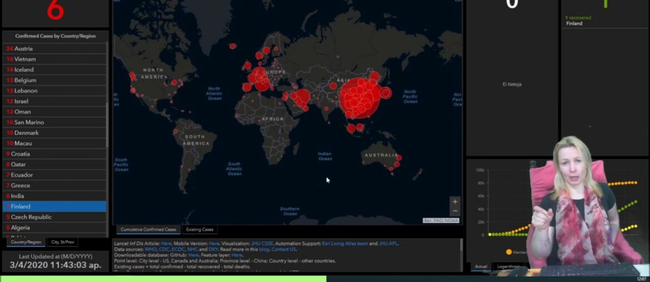Choose Iceland from the country list
The height and width of the screenshot is (282, 650).
click(x=54, y=70)
